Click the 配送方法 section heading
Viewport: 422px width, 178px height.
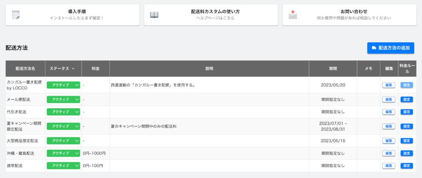click(x=16, y=48)
